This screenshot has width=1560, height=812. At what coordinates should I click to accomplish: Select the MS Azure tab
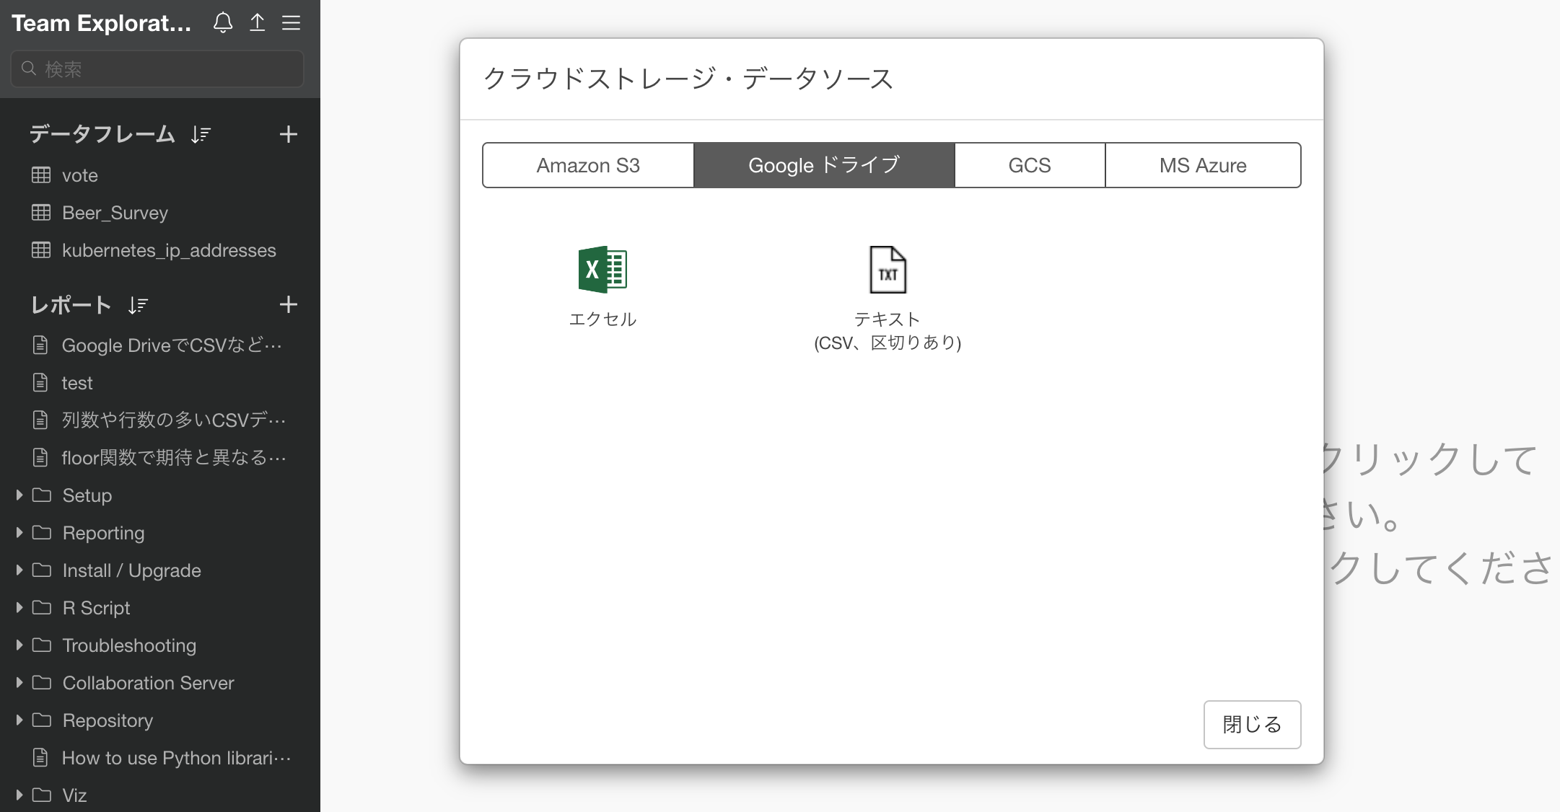pyautogui.click(x=1202, y=165)
